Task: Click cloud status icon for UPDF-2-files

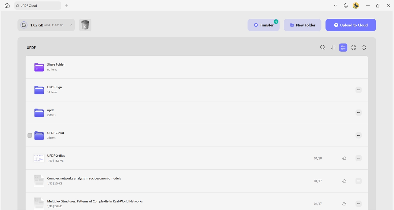Action: point(344,158)
